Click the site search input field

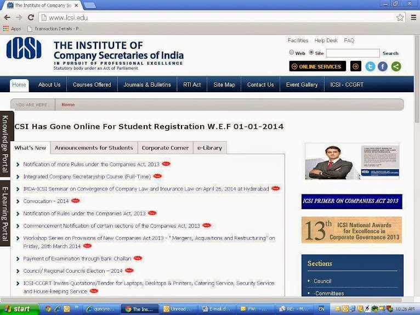coord(353,53)
